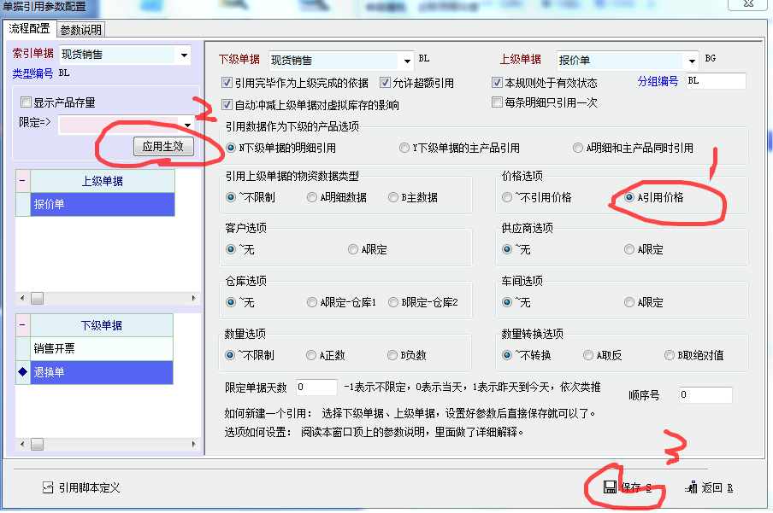Select 退换单 in 下级单据 list

tap(102, 372)
